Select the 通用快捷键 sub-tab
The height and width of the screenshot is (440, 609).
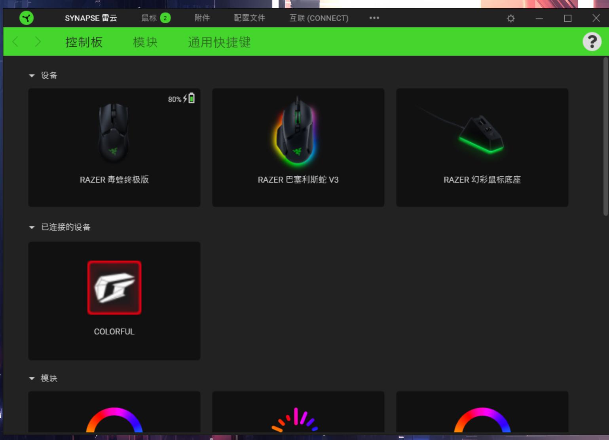tap(219, 42)
